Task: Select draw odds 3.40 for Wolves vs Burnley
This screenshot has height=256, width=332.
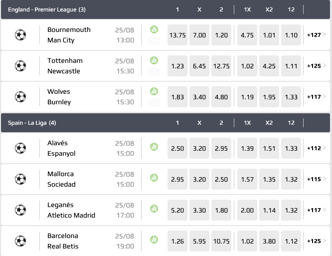Action: point(199,97)
